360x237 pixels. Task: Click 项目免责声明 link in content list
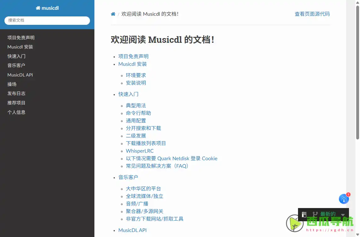coord(133,56)
